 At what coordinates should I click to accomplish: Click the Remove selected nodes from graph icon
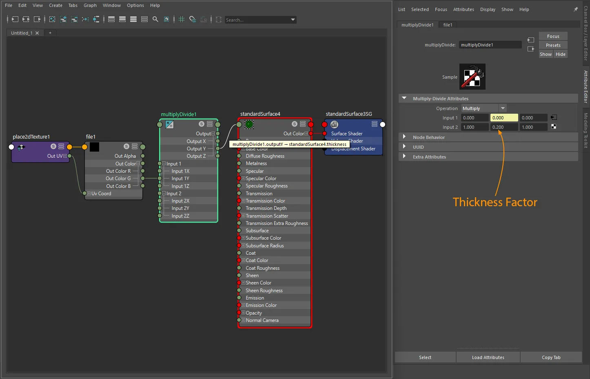(74, 19)
